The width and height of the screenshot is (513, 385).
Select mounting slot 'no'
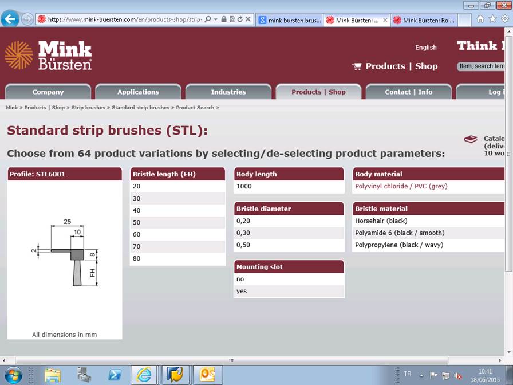click(x=289, y=279)
